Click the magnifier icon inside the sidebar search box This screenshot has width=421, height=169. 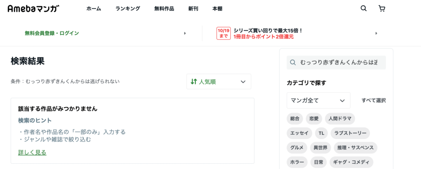tap(293, 63)
